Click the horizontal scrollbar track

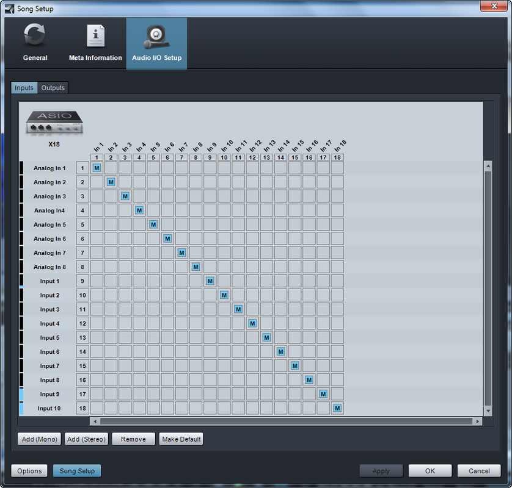point(286,421)
